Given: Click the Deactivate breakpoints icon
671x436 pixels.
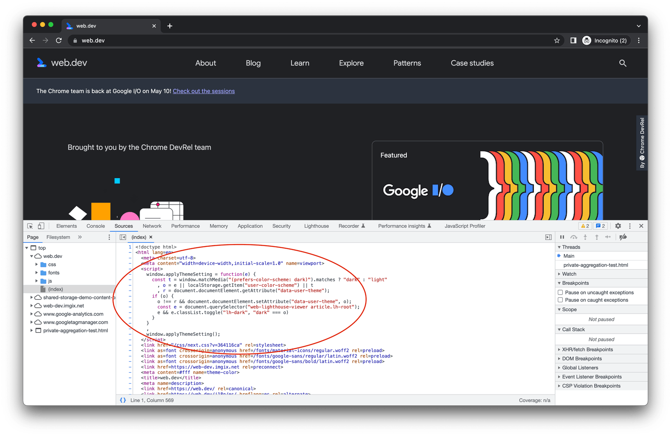Looking at the screenshot, I should click(622, 237).
